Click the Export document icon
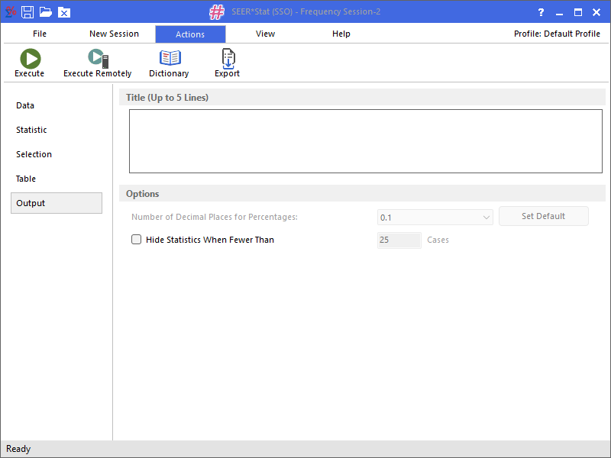 coord(228,59)
